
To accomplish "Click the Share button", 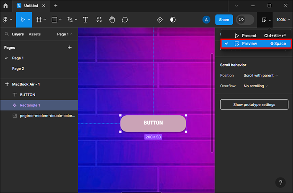I will (x=224, y=20).
